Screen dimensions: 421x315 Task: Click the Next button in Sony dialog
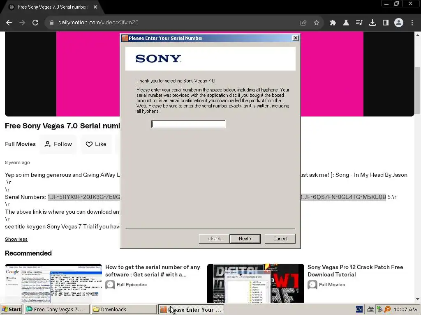245,239
